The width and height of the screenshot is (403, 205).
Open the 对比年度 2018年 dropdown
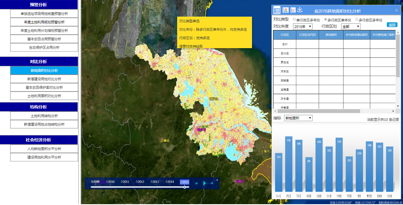click(303, 26)
